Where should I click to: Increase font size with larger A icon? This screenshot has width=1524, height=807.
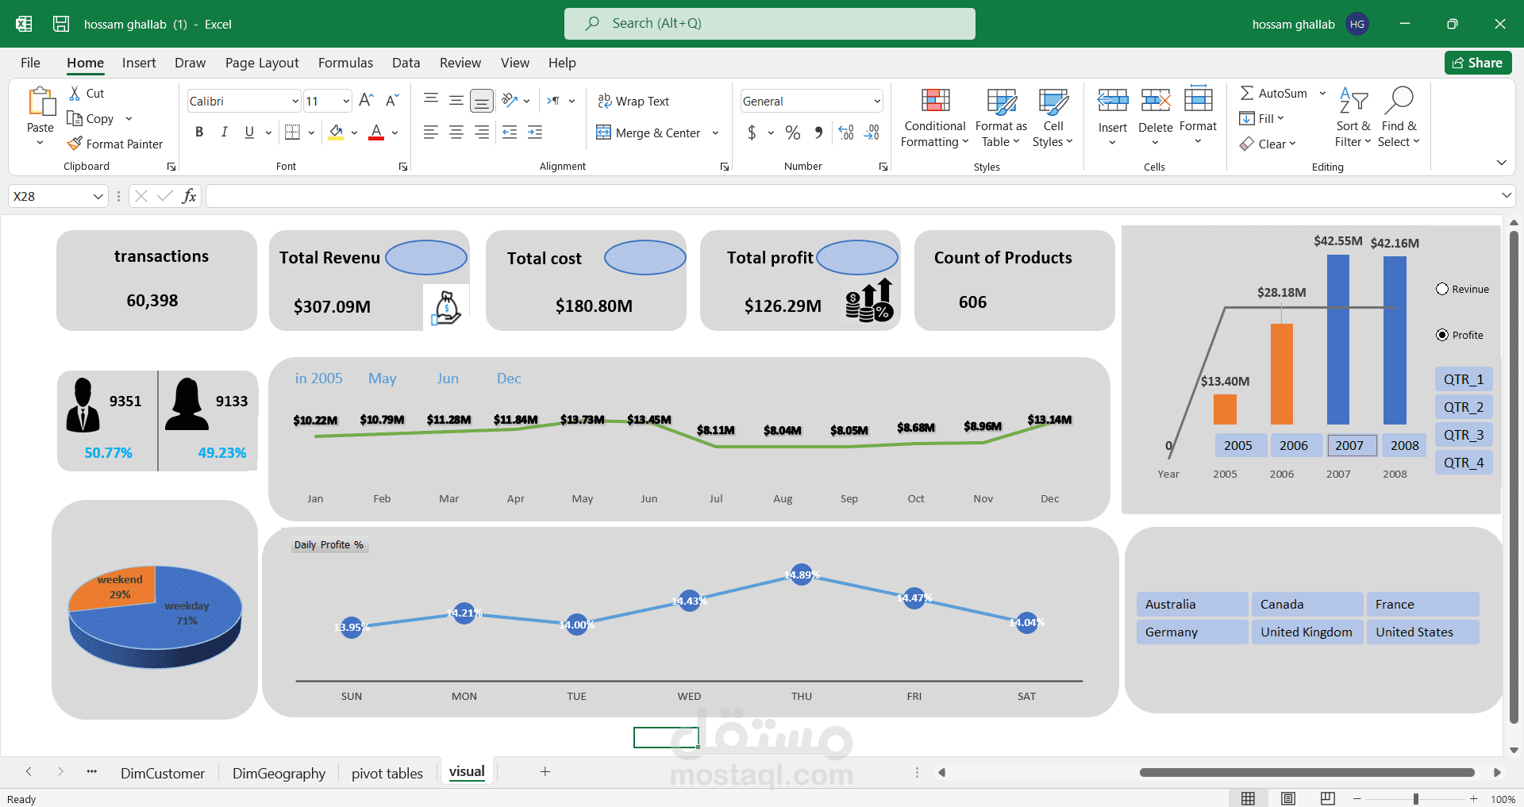[x=366, y=100]
